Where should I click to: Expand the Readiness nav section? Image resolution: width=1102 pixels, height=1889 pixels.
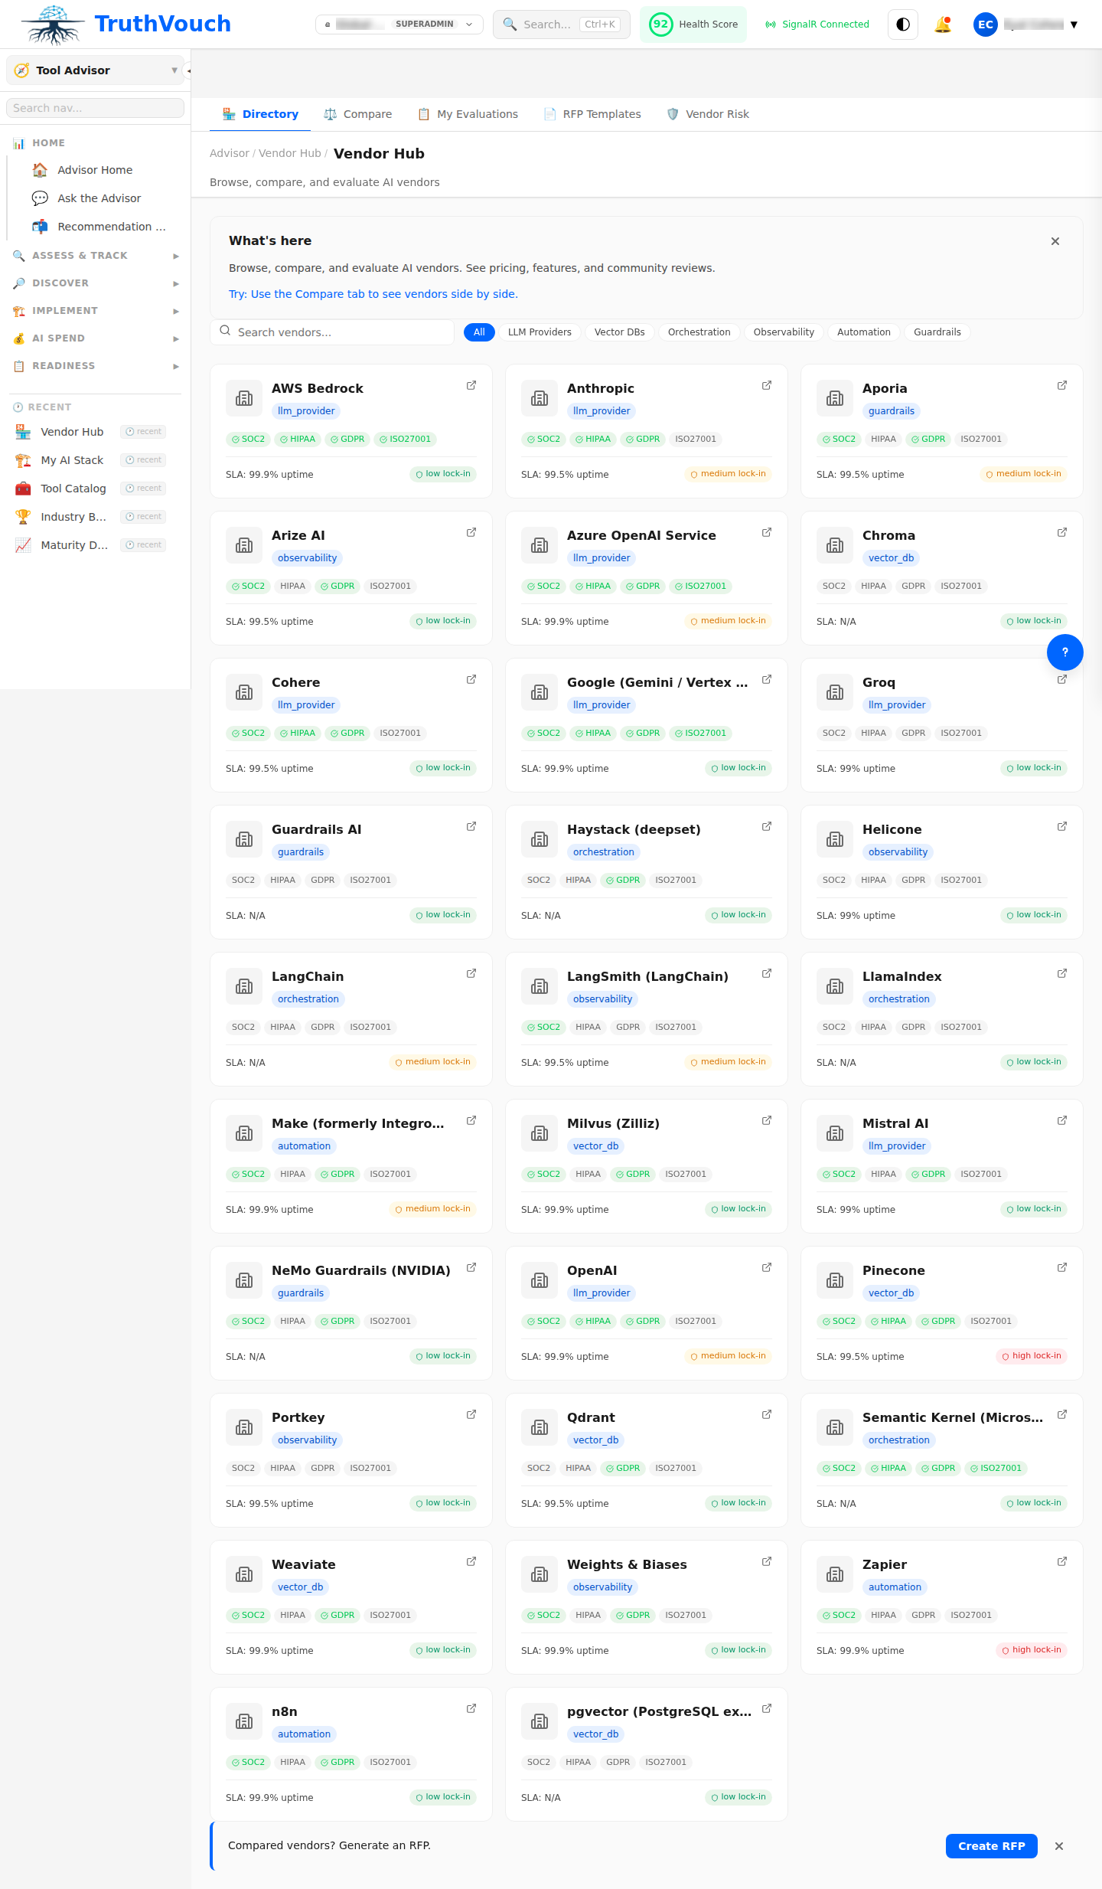click(x=95, y=366)
